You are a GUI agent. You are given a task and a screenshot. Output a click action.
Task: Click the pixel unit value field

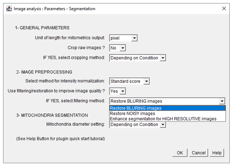click(x=120, y=38)
